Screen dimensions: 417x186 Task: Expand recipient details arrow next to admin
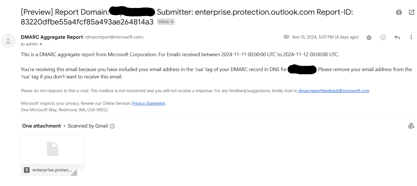click(41, 44)
